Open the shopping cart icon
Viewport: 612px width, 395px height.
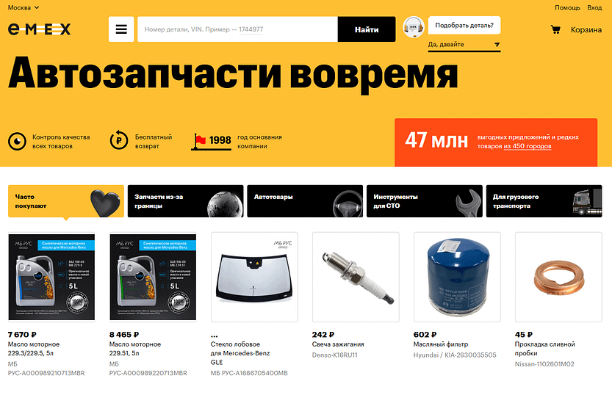555,29
